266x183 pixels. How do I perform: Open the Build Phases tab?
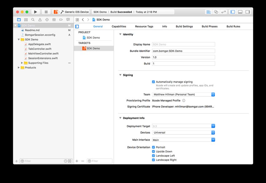(x=209, y=27)
